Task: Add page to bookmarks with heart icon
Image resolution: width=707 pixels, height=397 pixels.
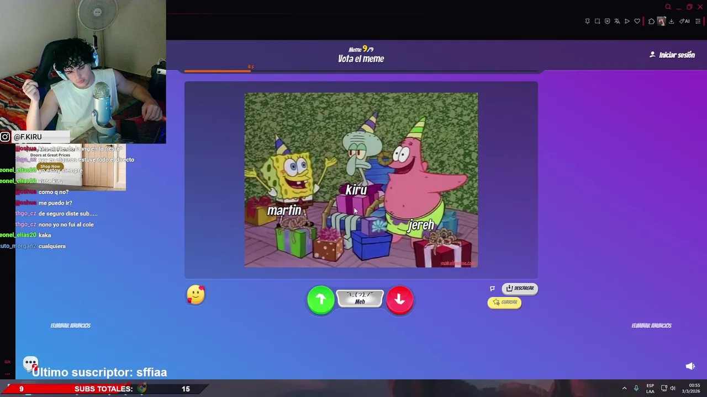Action: click(637, 22)
